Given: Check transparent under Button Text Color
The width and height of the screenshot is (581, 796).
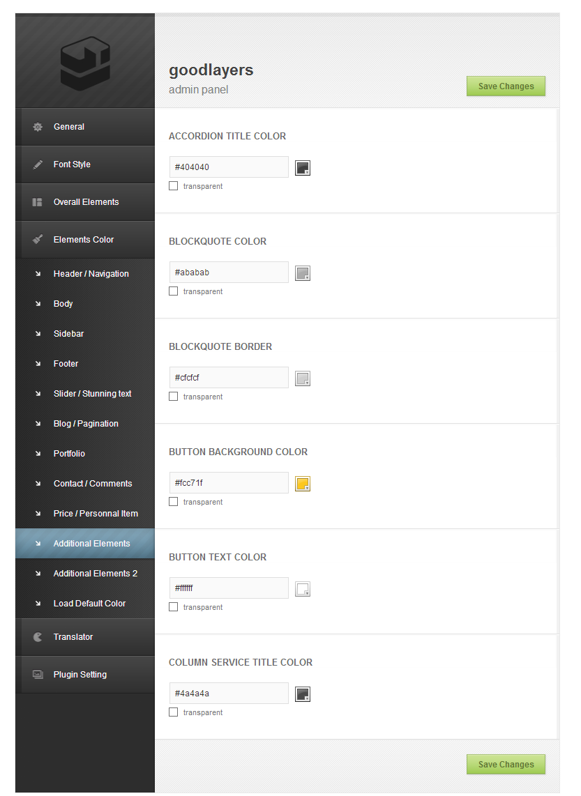Looking at the screenshot, I should coord(174,607).
